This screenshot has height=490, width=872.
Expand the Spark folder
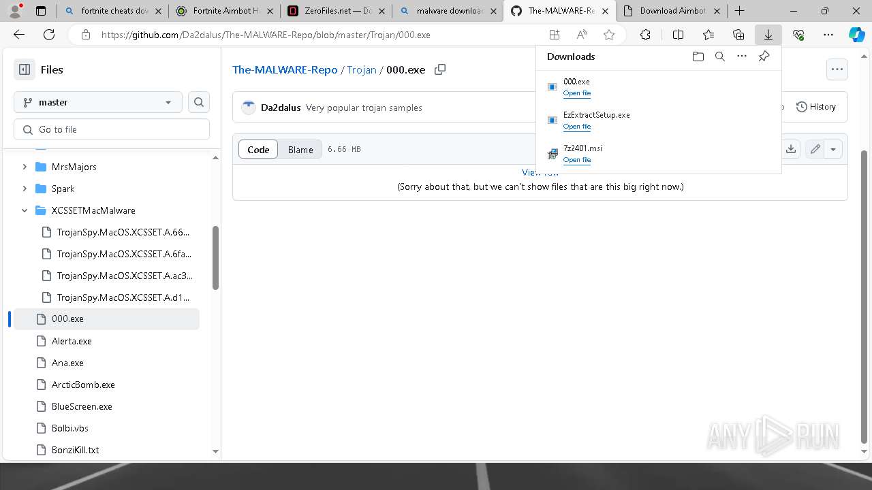click(x=25, y=189)
